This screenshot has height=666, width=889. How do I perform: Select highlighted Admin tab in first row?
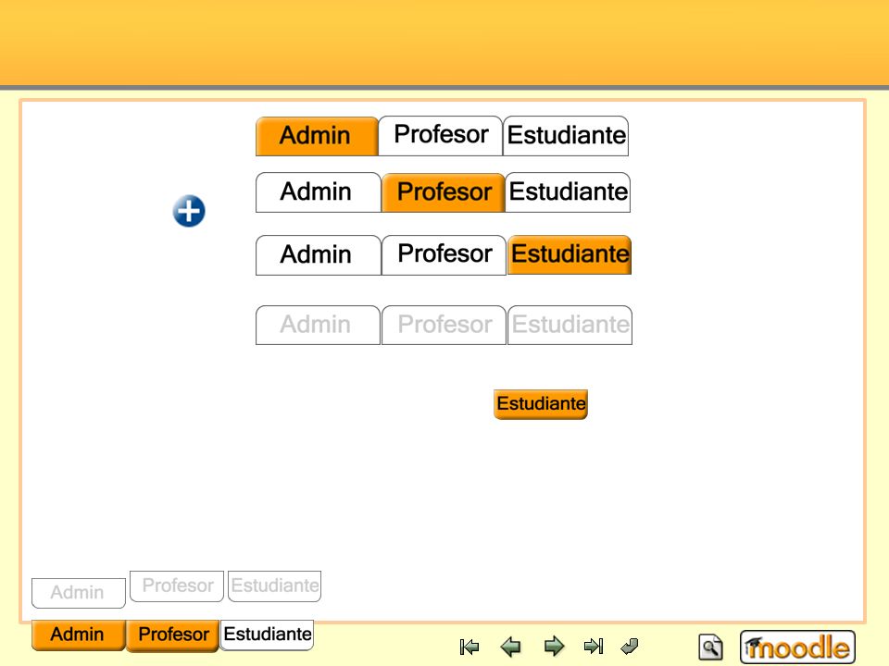click(317, 136)
